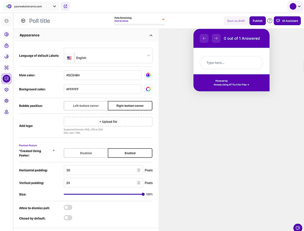Set Created Using footer to Disabled

(x=86, y=153)
